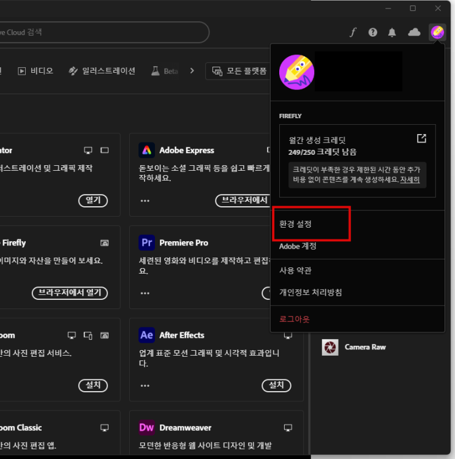455x459 pixels.
Task: Click the Premiere Pro app icon
Action: click(146, 243)
